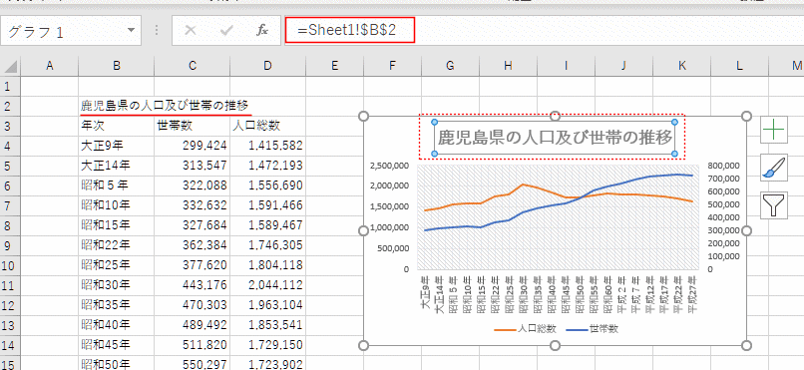The height and width of the screenshot is (370, 804).
Task: Click the Cancel X icon in formula bar
Action: [x=191, y=31]
